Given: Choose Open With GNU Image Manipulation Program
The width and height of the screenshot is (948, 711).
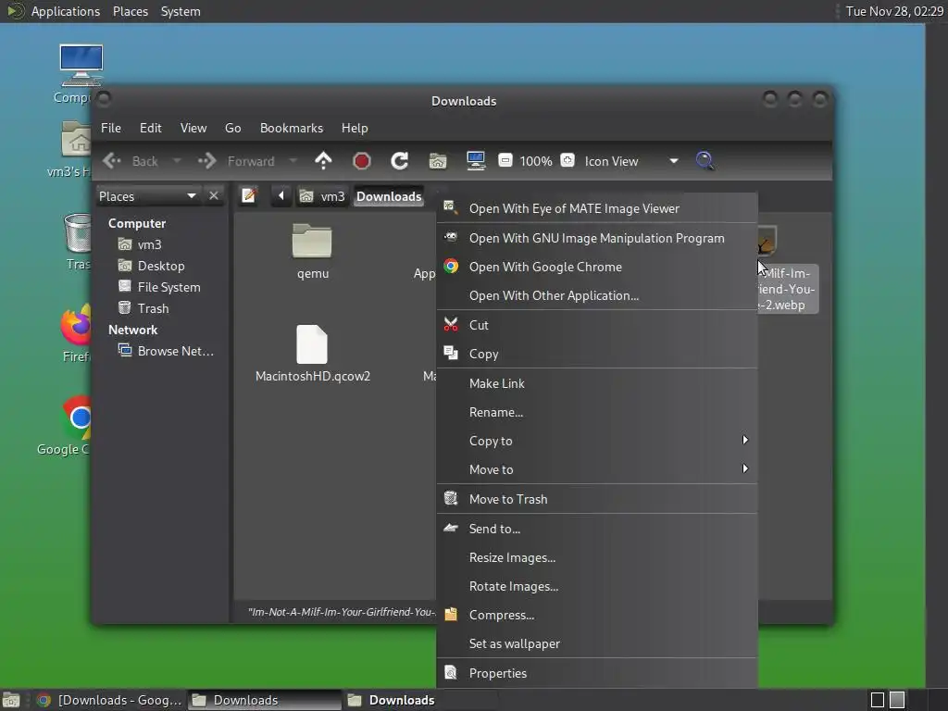Looking at the screenshot, I should click(597, 238).
